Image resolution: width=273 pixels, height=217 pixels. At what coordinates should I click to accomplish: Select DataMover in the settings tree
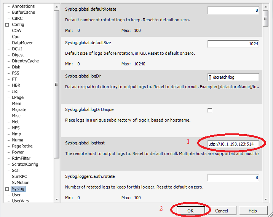22,43
